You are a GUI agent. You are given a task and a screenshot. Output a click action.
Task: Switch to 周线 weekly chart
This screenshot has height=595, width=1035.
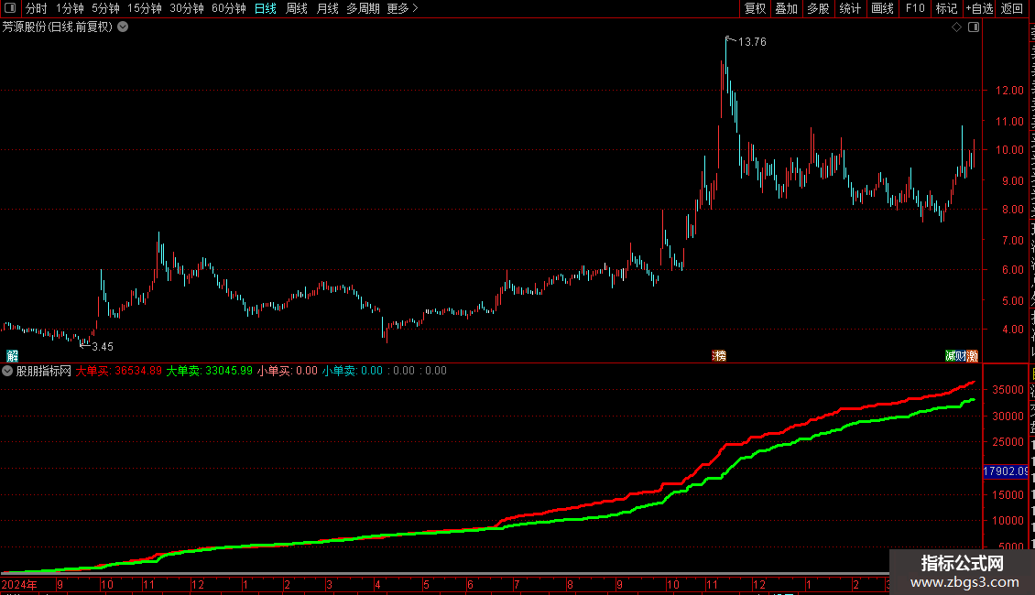point(297,8)
